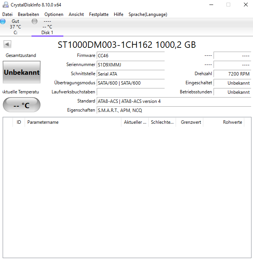The image size is (253, 260).
Task: Click the CrystalDiskInfo title bar icon
Action: pos(6,5)
